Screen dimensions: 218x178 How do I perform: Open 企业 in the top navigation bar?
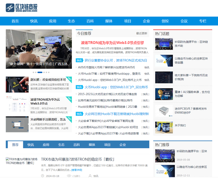click(x=146, y=21)
